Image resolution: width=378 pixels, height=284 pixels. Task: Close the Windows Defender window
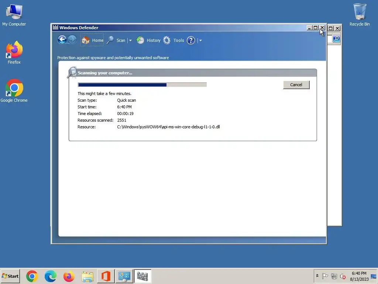[322, 28]
